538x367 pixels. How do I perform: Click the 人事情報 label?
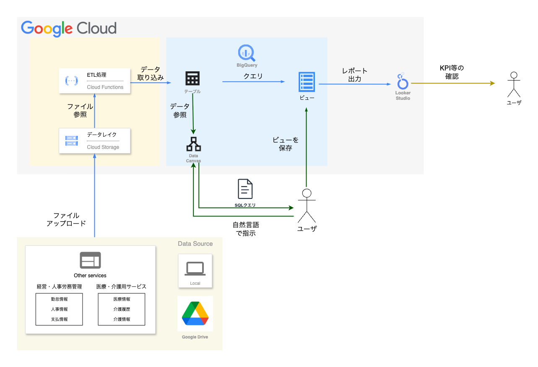pyautogui.click(x=59, y=309)
